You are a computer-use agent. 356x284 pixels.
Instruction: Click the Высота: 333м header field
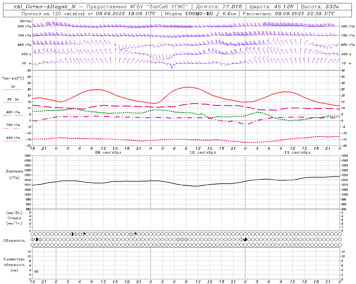(320, 7)
